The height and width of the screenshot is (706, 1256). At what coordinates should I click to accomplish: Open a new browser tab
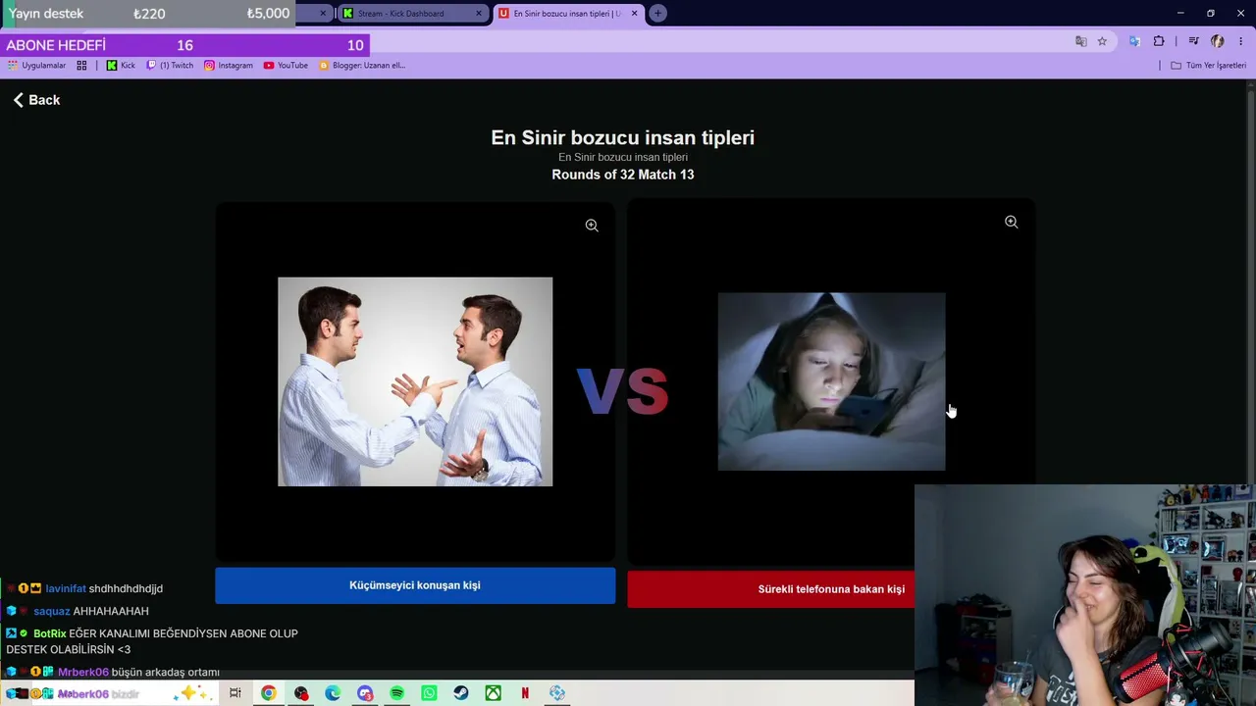(x=657, y=14)
